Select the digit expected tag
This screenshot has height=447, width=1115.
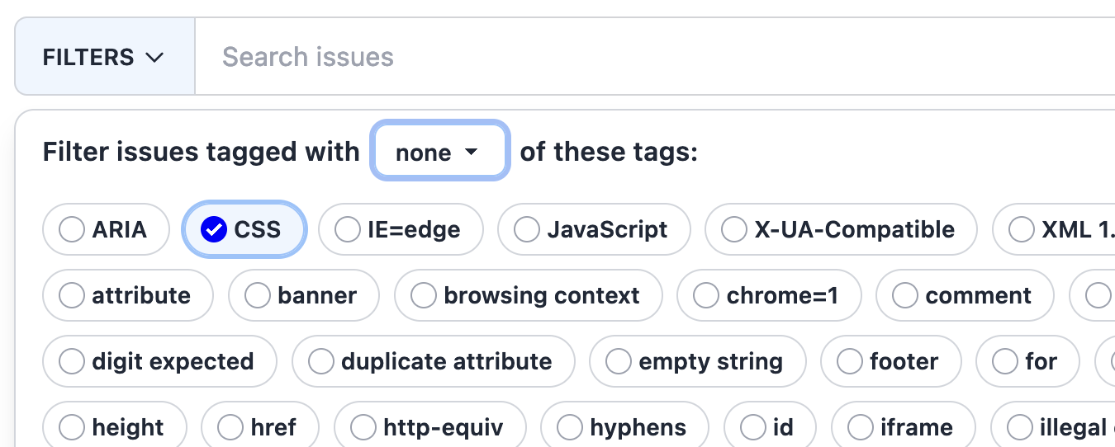(x=159, y=361)
